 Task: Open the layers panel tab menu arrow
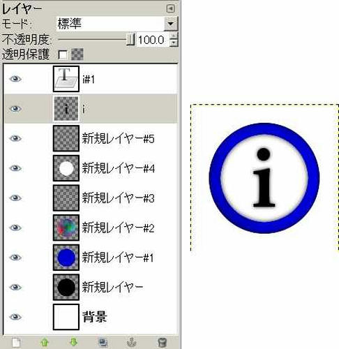tap(170, 8)
